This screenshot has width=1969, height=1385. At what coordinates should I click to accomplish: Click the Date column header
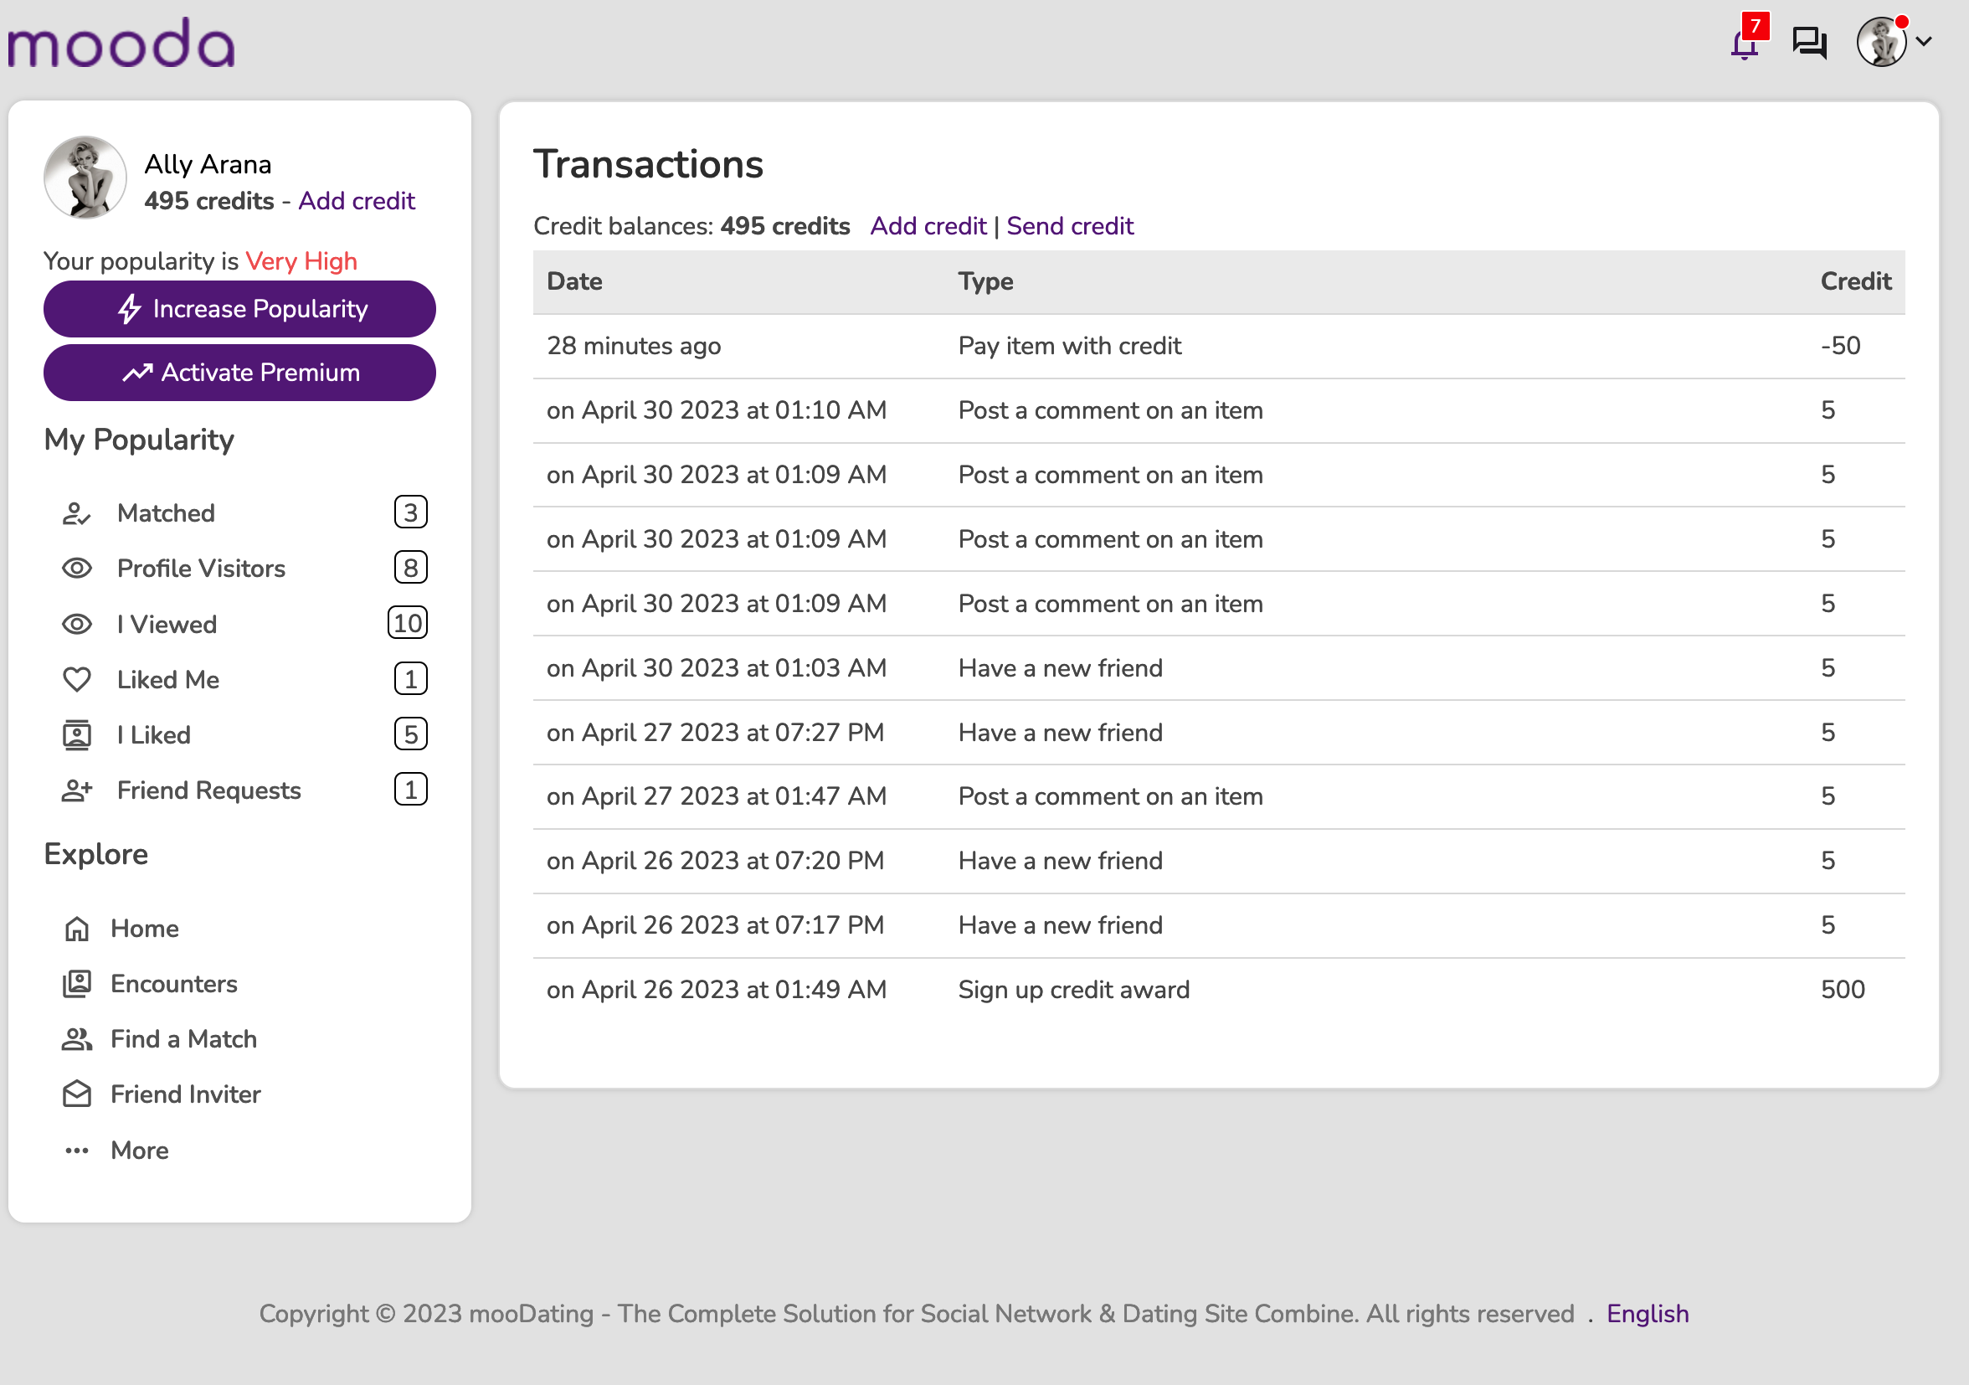pos(574,281)
